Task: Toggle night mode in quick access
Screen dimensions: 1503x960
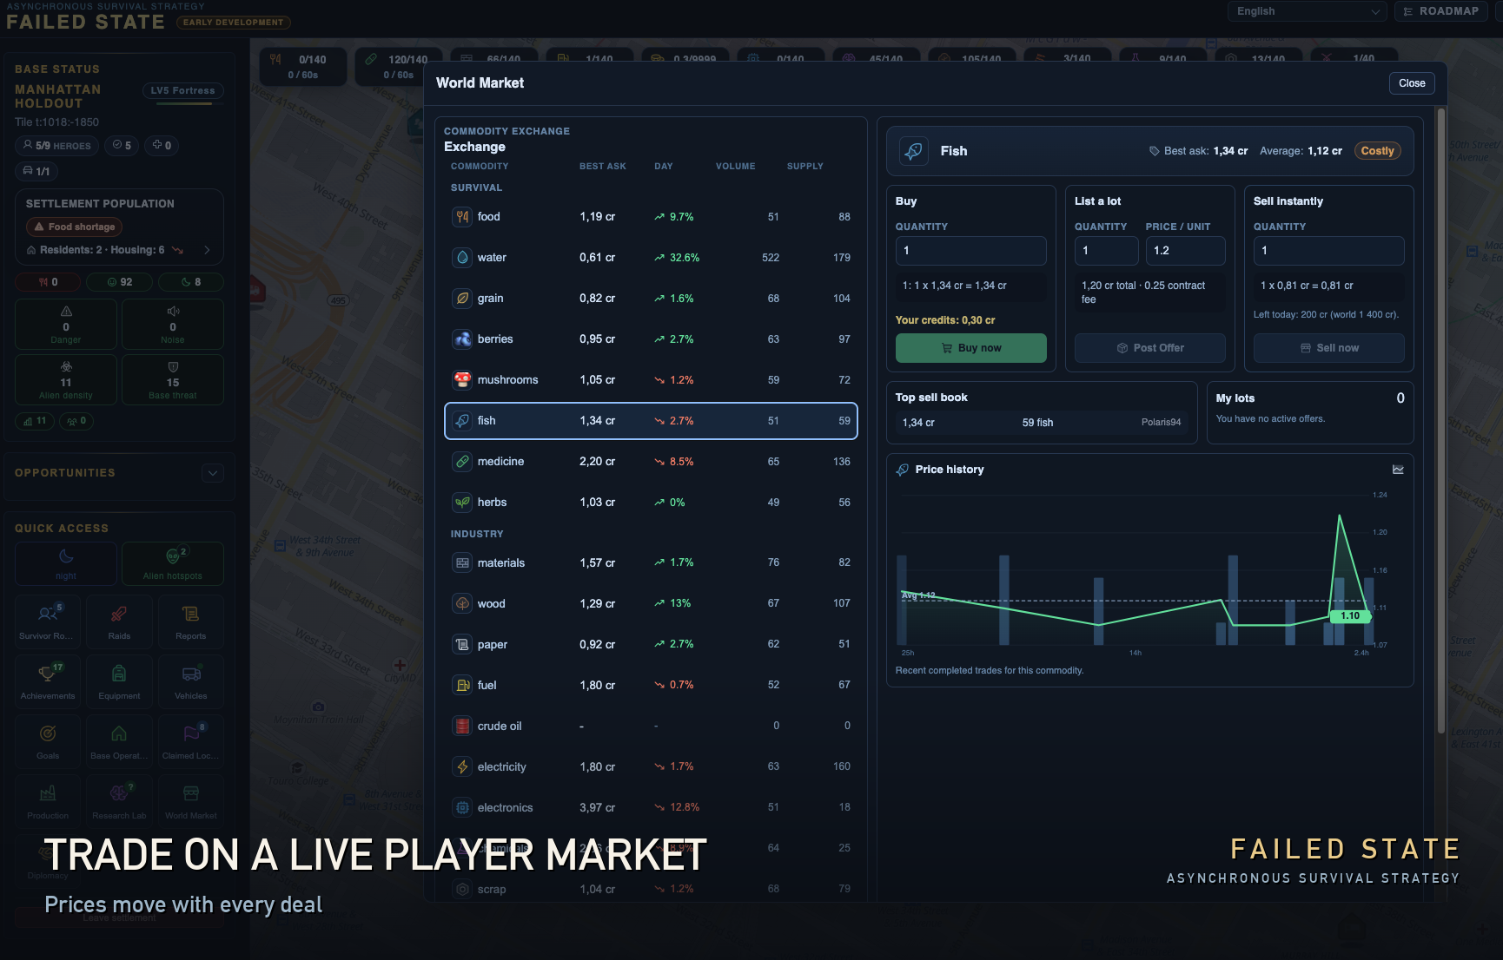Action: (x=66, y=564)
